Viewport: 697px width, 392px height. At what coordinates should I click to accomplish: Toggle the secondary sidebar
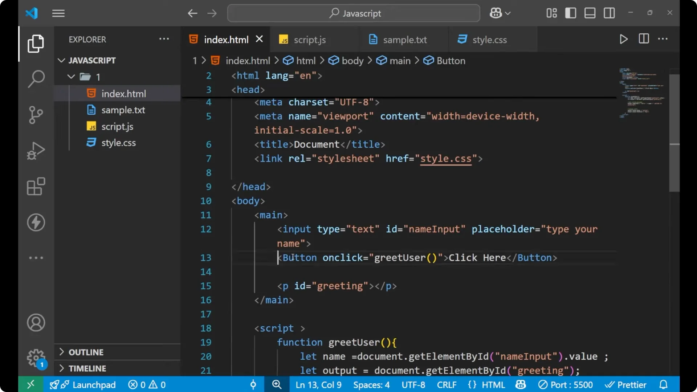609,13
